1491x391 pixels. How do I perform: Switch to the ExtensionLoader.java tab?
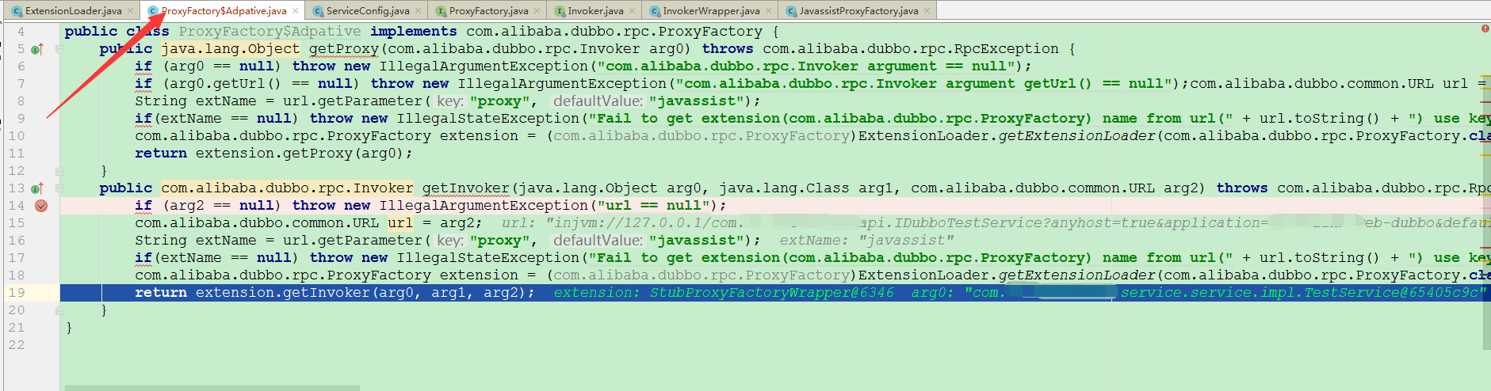coord(73,11)
